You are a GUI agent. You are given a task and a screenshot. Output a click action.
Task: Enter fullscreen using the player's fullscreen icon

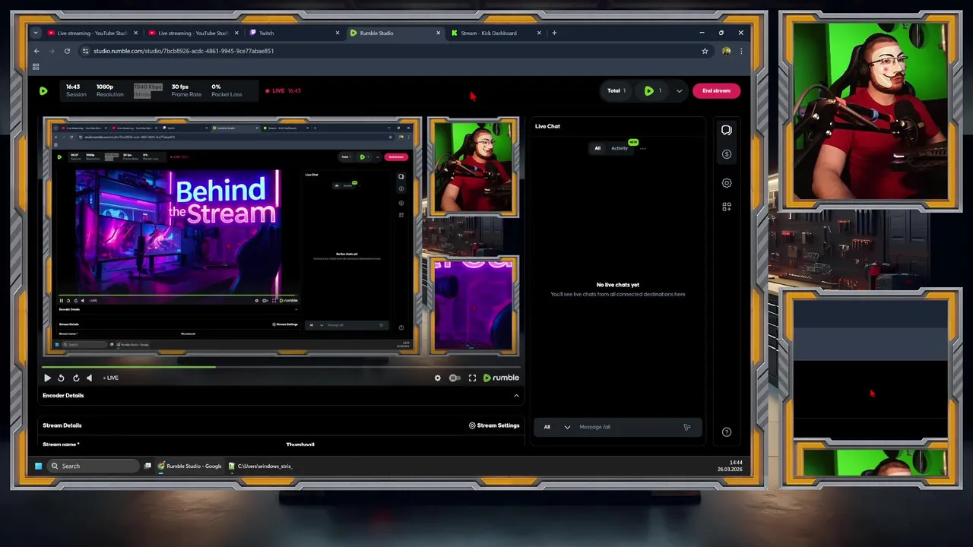click(472, 378)
